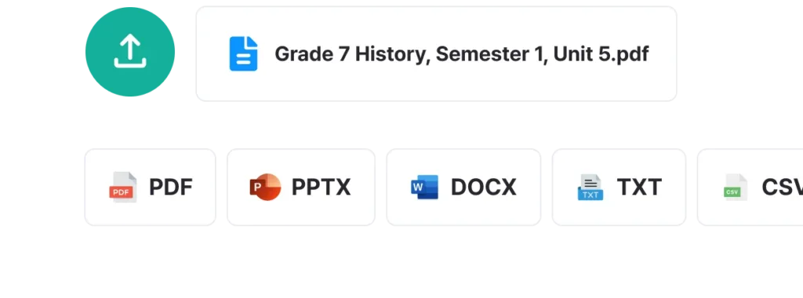Tap the white upload arrow glyph
This screenshot has height=298, width=803.
point(130,51)
